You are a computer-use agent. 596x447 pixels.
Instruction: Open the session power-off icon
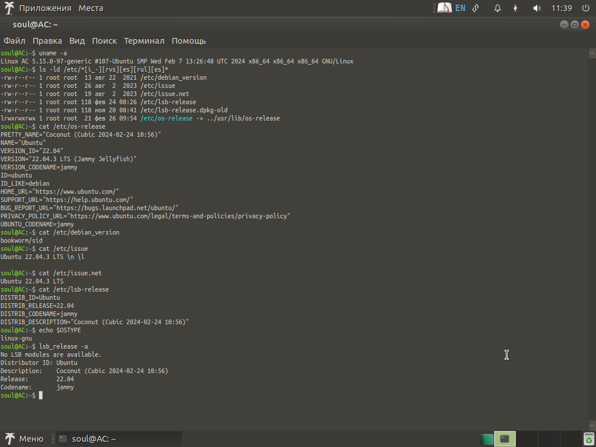[x=586, y=8]
